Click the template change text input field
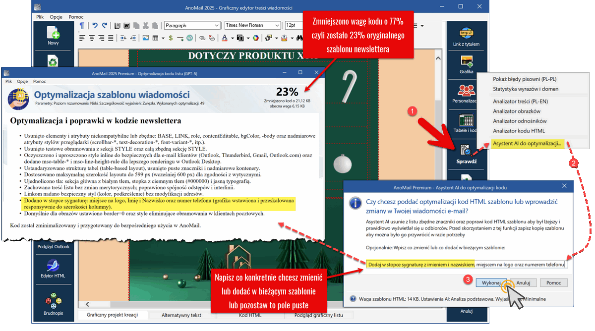This screenshot has height=331, width=595. click(x=467, y=264)
